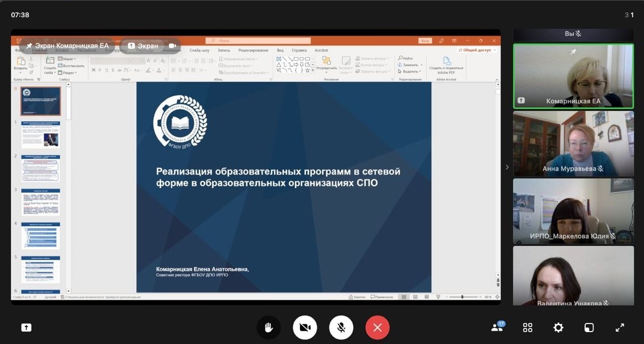Switch to grid layout view
This screenshot has width=644, height=344.
tap(528, 328)
